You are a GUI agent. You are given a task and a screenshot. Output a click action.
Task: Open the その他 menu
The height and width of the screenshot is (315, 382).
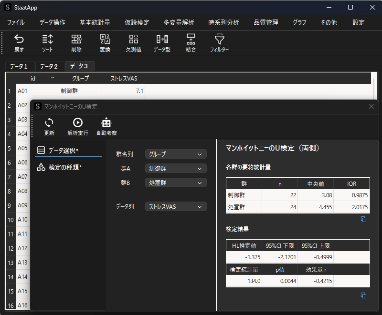point(329,22)
